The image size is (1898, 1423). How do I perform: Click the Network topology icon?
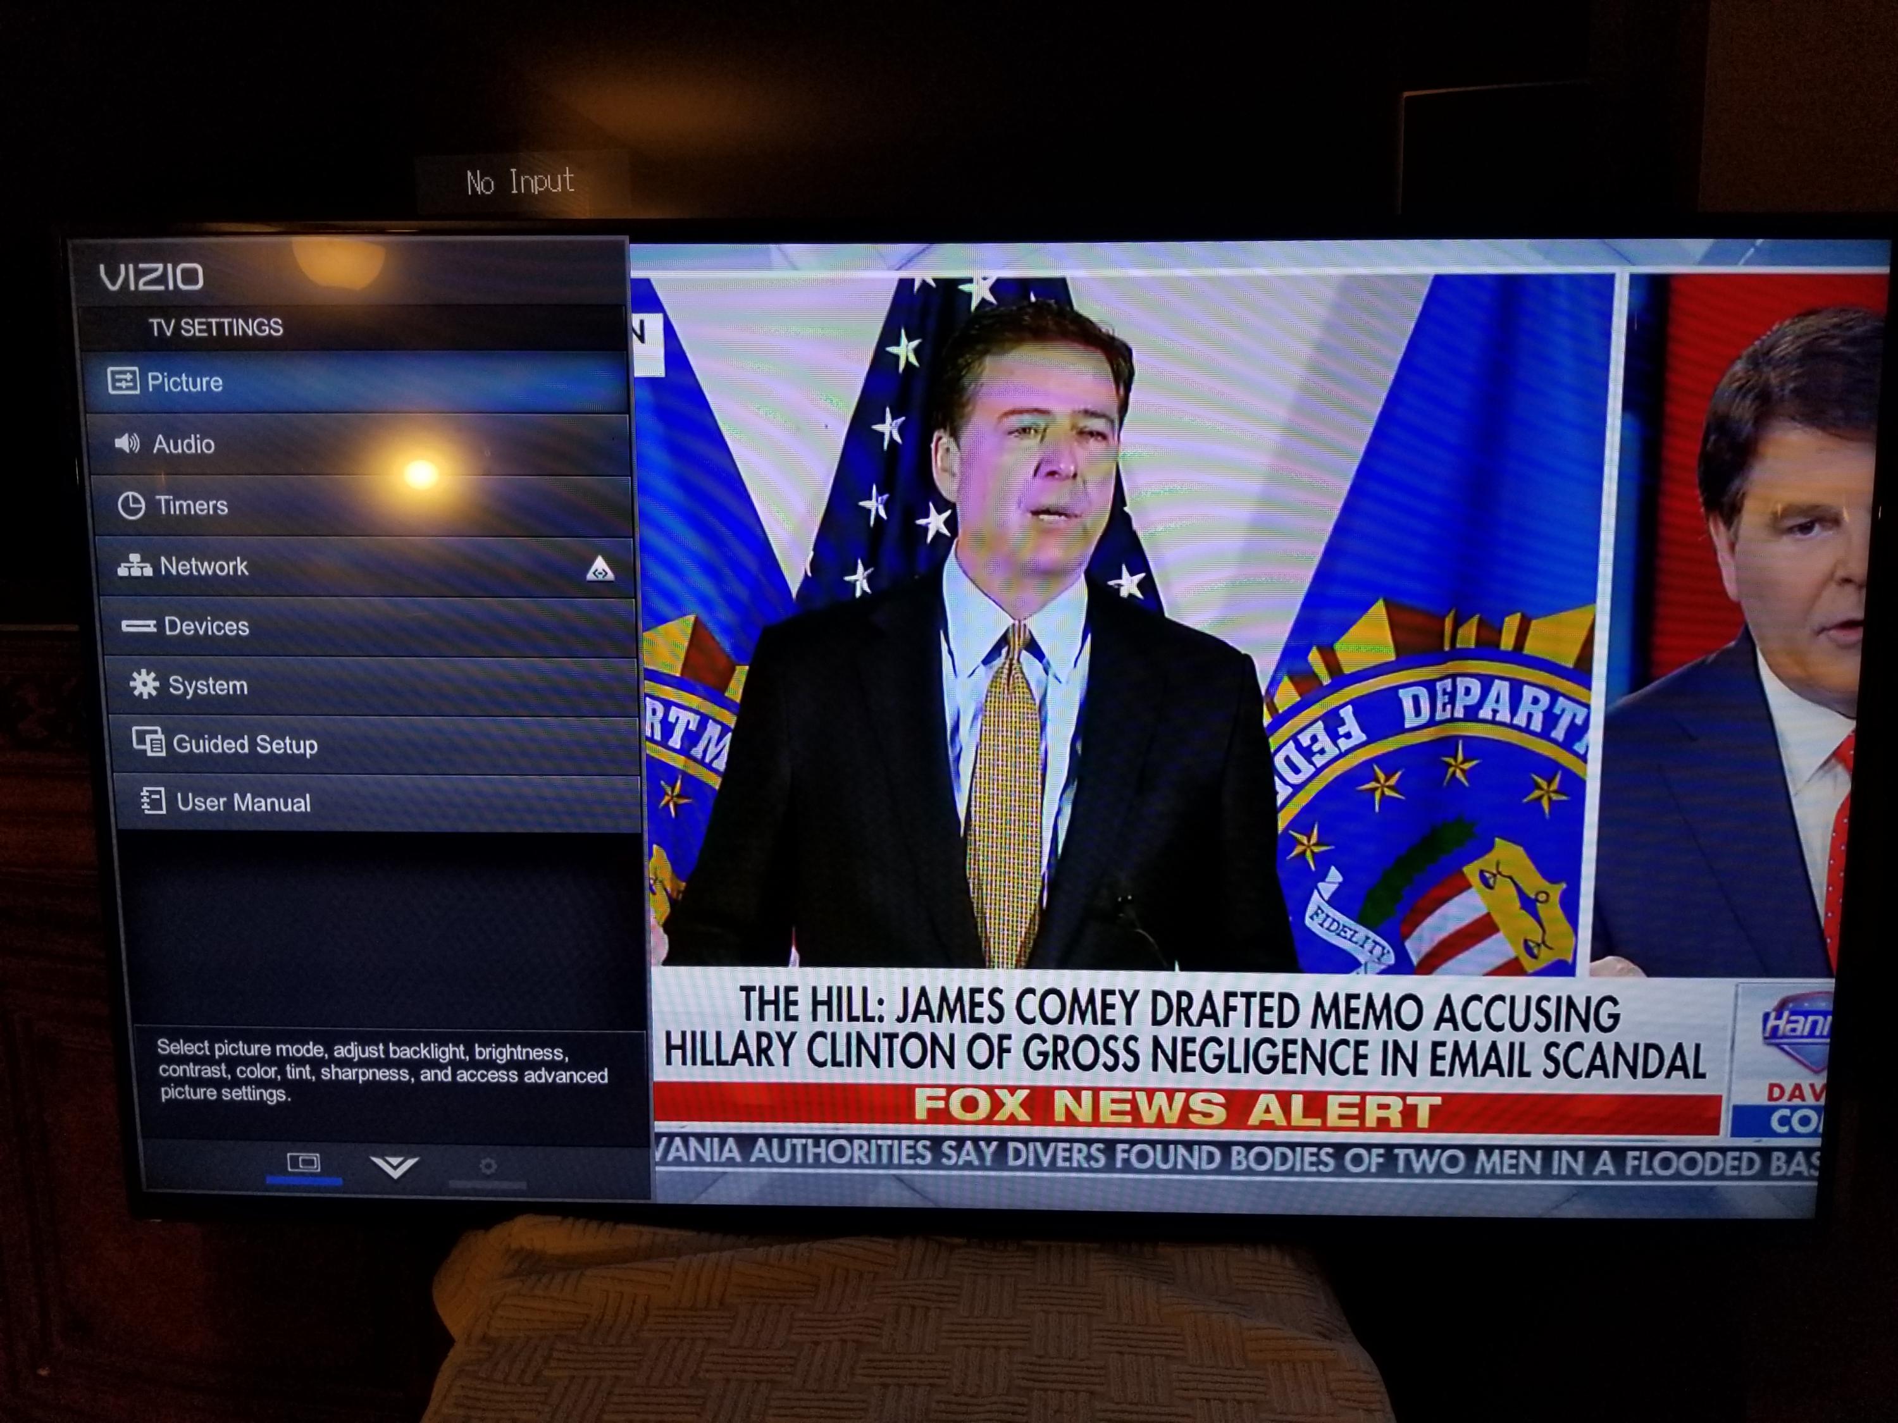[x=135, y=566]
